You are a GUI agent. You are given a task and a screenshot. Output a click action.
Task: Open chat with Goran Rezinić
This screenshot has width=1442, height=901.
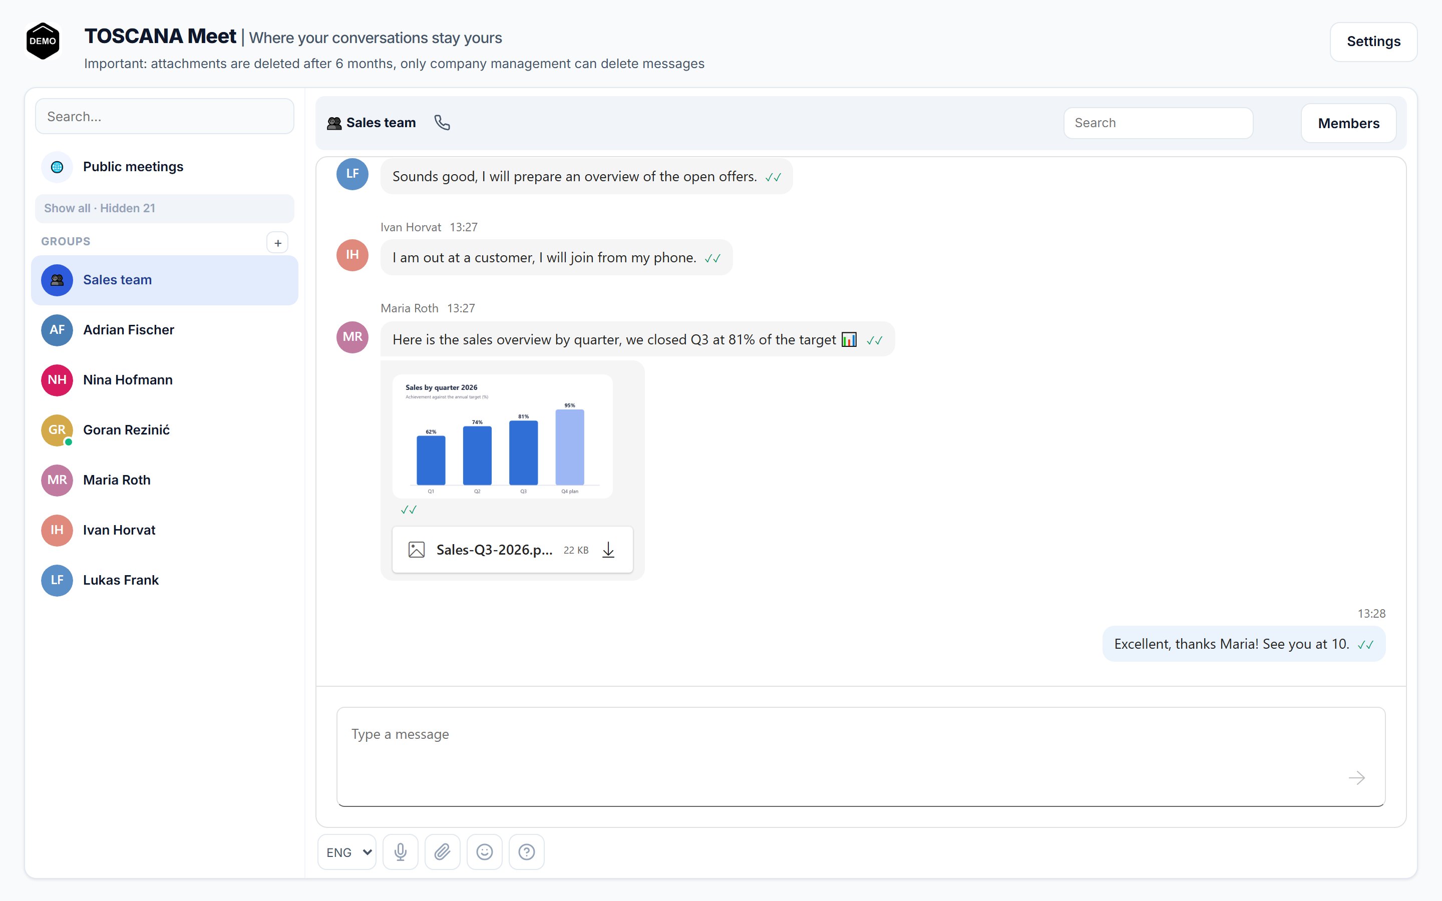click(x=164, y=430)
